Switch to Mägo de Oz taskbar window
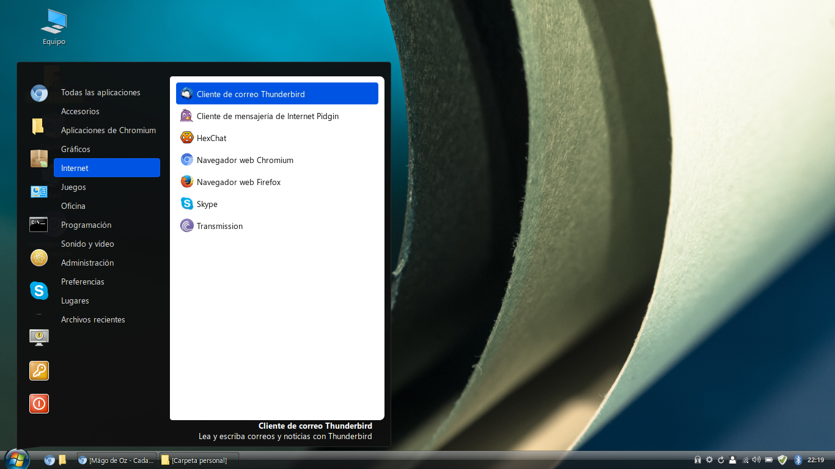The width and height of the screenshot is (835, 469). pyautogui.click(x=116, y=460)
